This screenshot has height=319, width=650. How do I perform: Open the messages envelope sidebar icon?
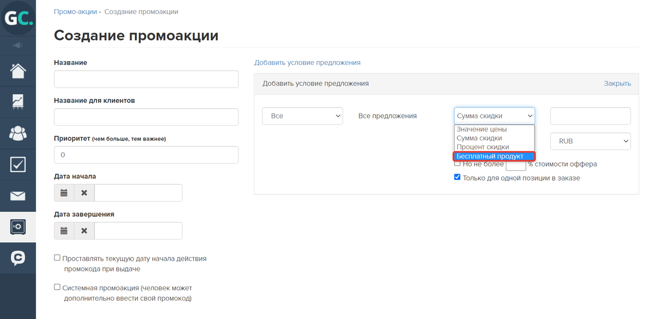pos(18,196)
